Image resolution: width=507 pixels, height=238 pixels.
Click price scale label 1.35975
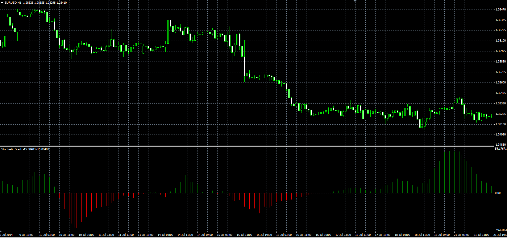[500, 51]
